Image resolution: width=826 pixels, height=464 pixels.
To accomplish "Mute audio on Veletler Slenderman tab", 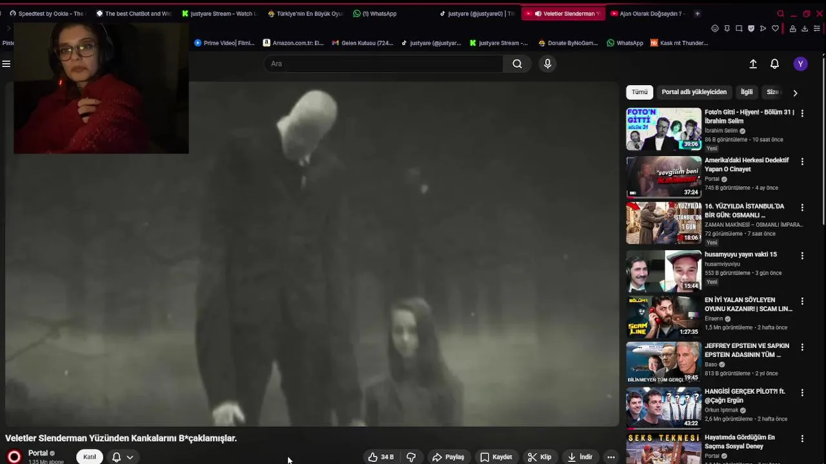I will point(538,14).
